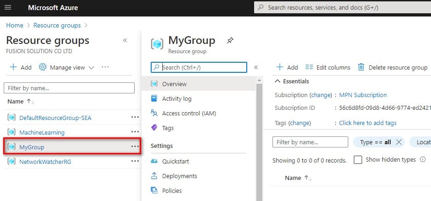
Task: Toggle Show hidden types checkbox
Action: (x=357, y=160)
